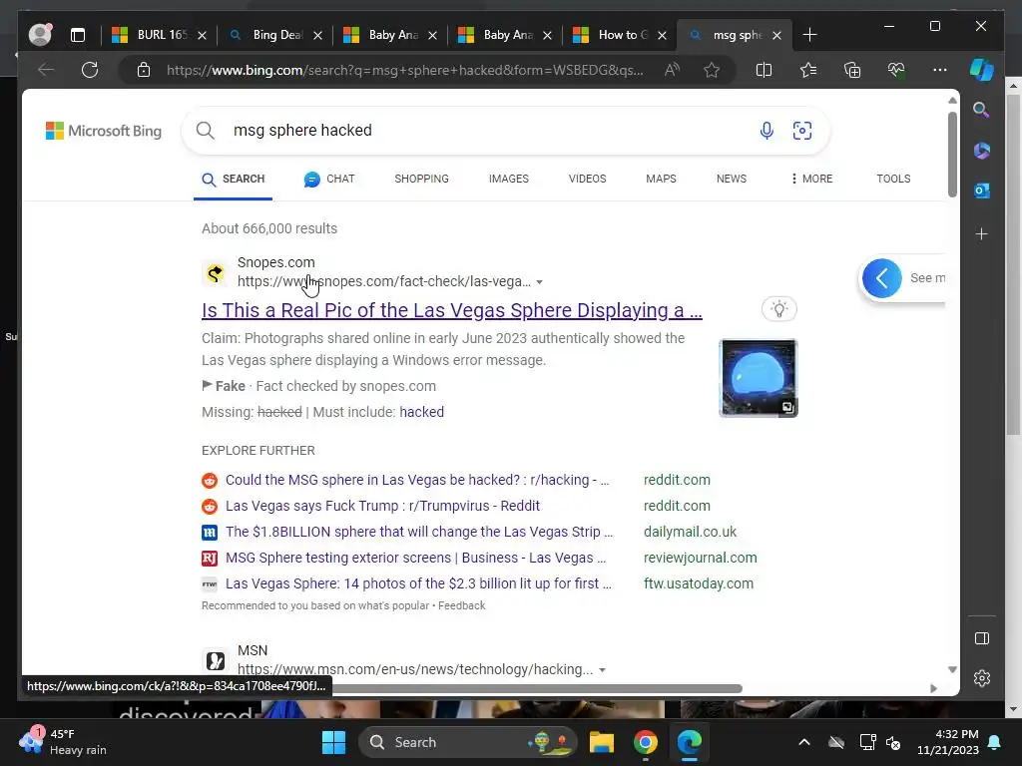
Task: Open Browser essentials heart icon
Action: pyautogui.click(x=896, y=70)
